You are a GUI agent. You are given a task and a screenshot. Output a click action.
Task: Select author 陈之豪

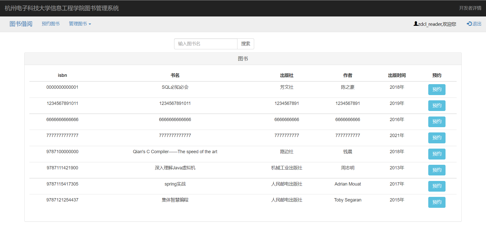pos(348,87)
